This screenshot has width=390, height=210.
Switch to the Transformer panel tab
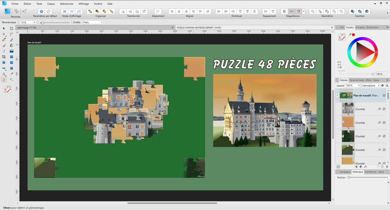point(371,172)
